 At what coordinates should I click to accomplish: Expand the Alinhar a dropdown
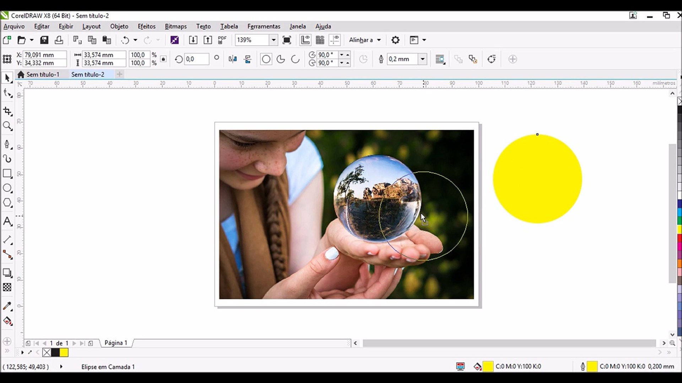[379, 40]
